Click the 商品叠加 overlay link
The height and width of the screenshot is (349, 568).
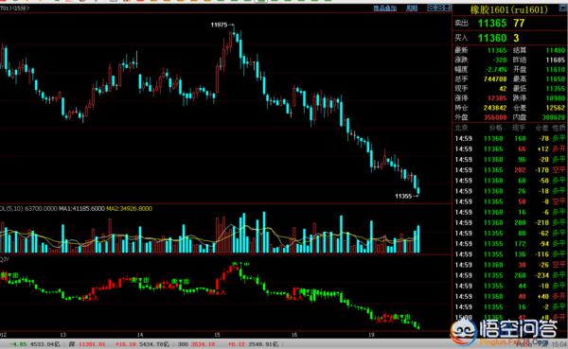384,8
